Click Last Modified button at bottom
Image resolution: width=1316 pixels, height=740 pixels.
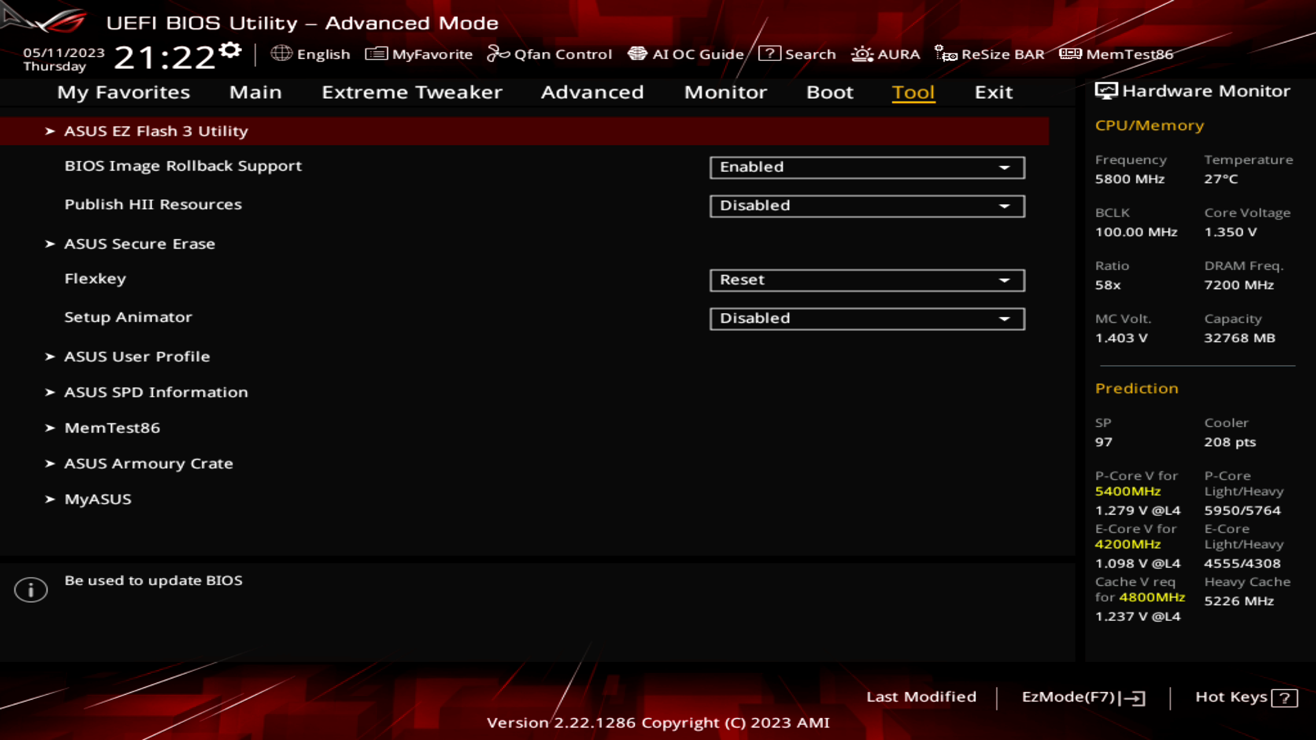point(922,695)
